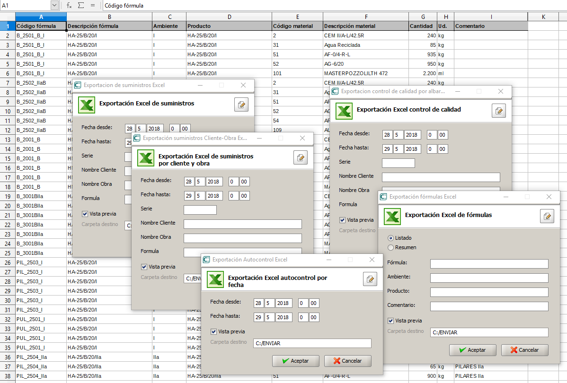Click Excel logo in suministros dialog
This screenshot has height=383, width=567.
coord(87,105)
